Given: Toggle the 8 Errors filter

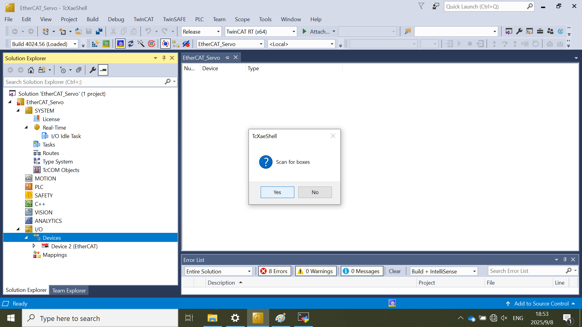Looking at the screenshot, I should (x=274, y=271).
